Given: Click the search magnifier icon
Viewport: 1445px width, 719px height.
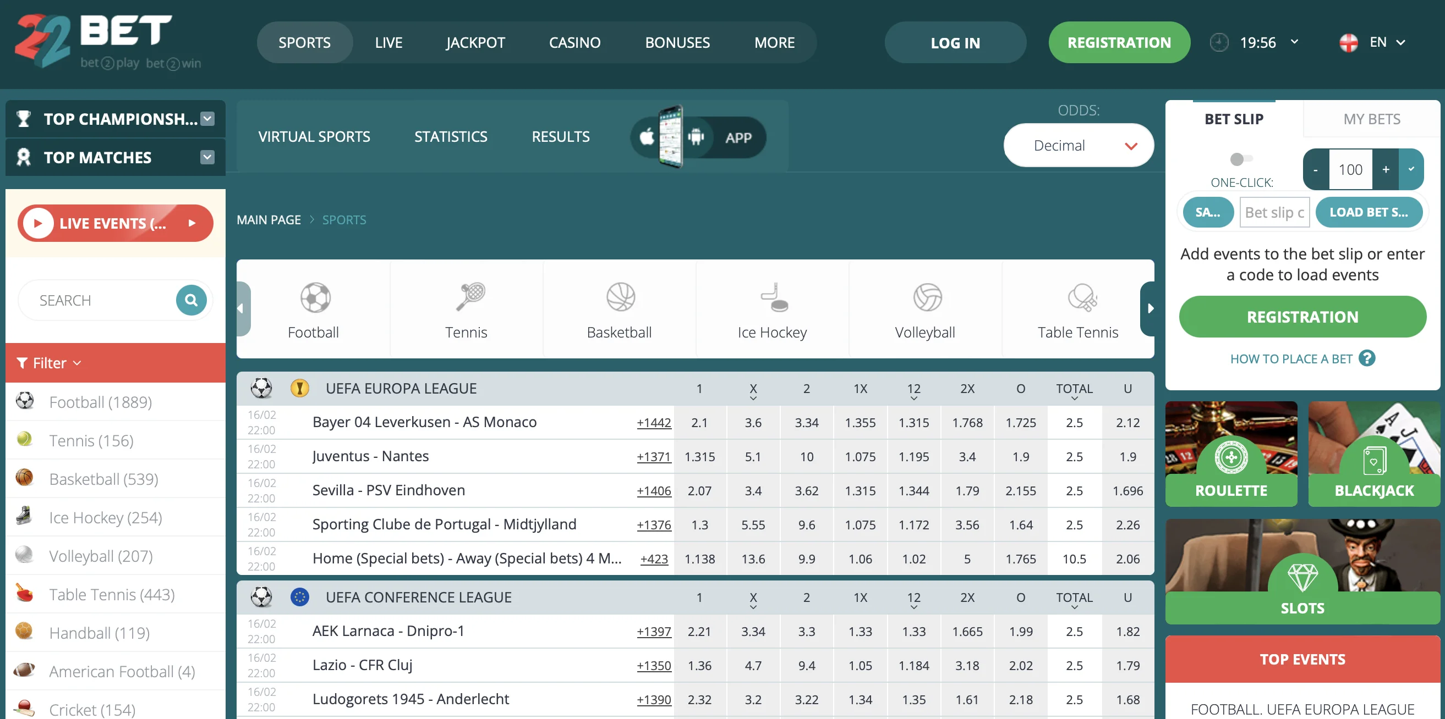Looking at the screenshot, I should pyautogui.click(x=191, y=300).
